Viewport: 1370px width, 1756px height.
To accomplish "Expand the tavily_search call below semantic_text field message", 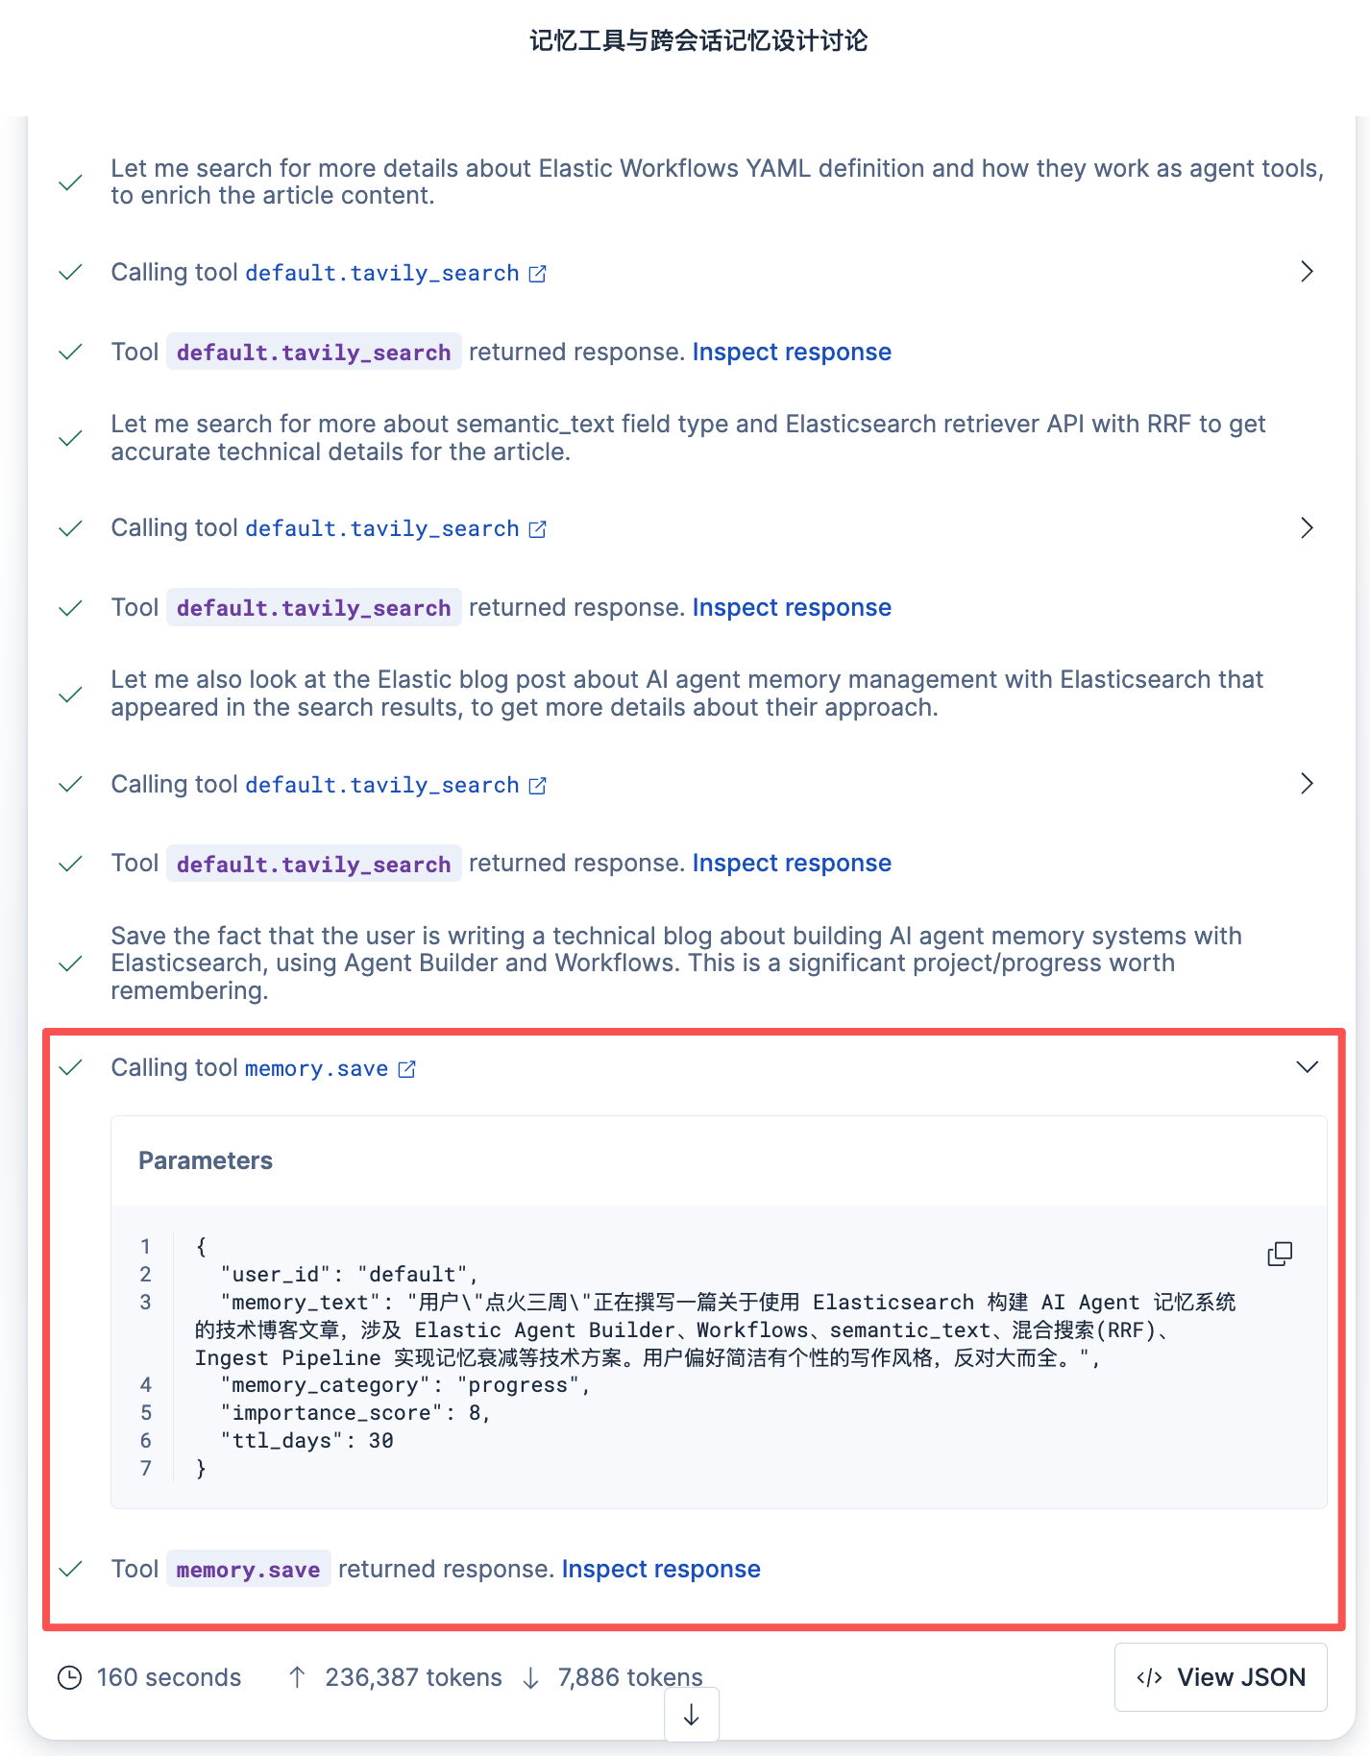I will 1307,527.
